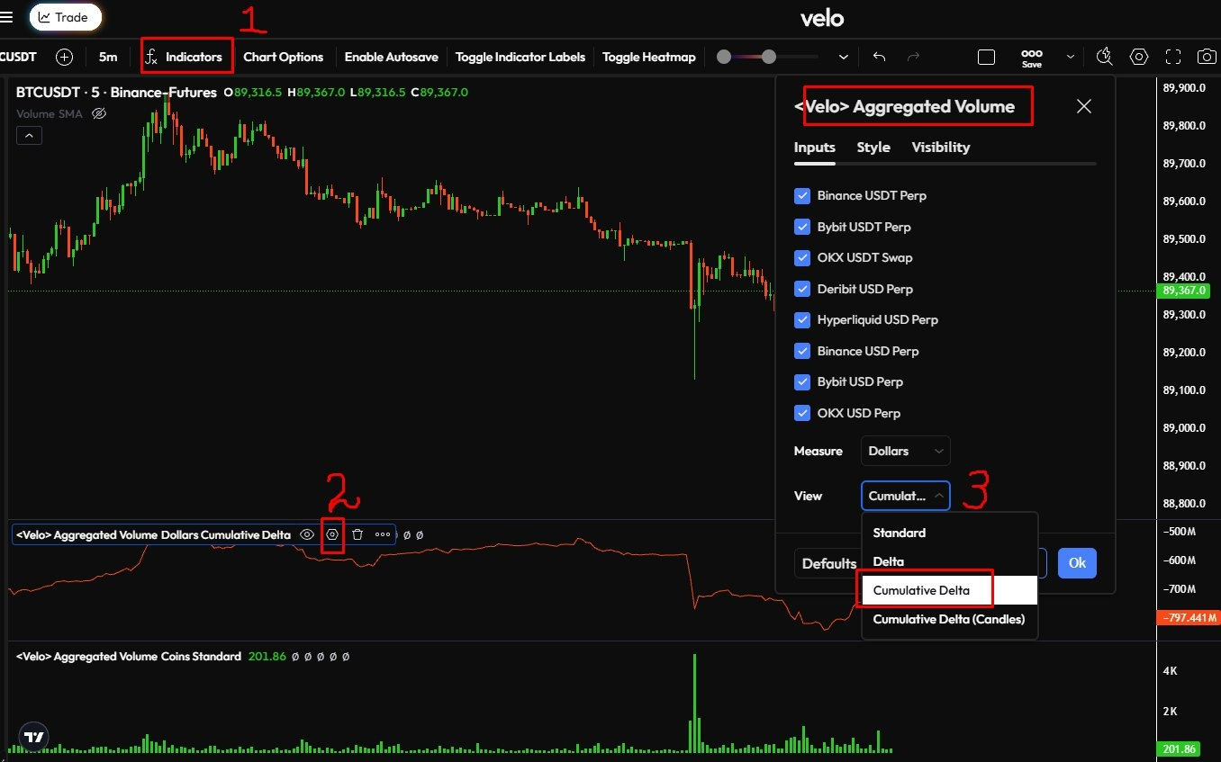Switch to the Inputs tab
Image resolution: width=1221 pixels, height=762 pixels.
click(815, 147)
